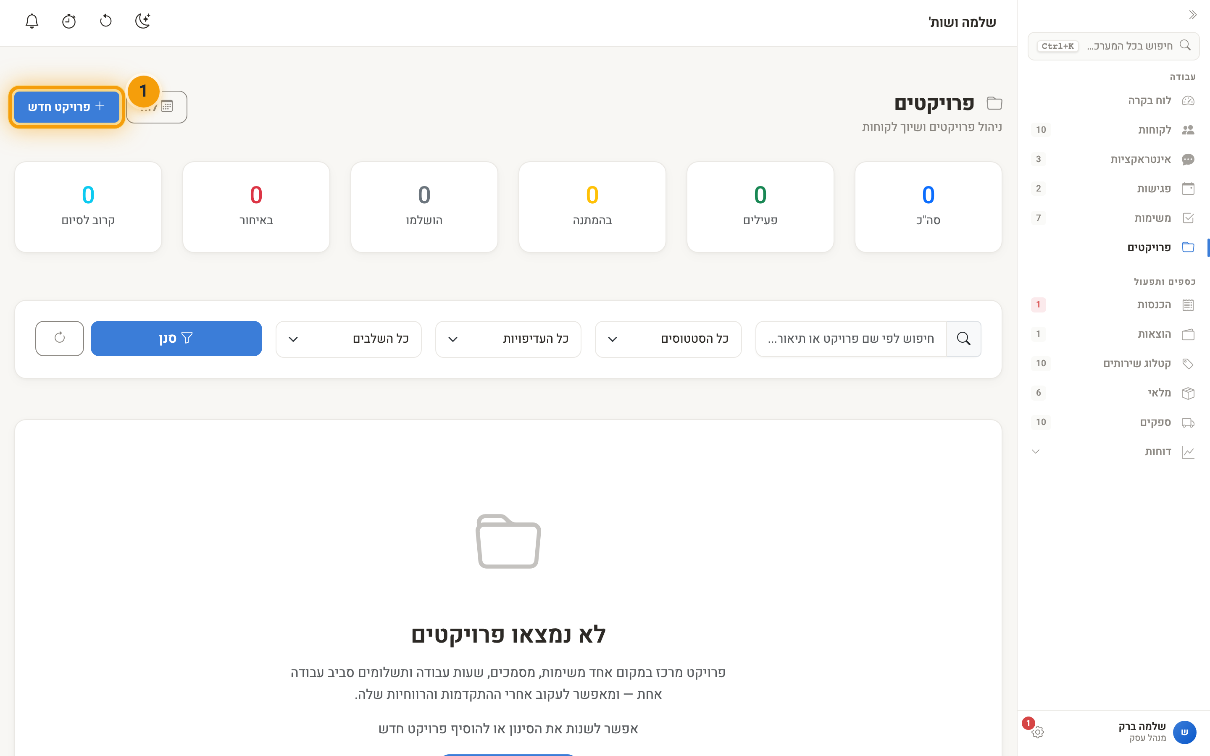Focus the חיפוש בכל המערכת search box
This screenshot has width=1210, height=756.
pyautogui.click(x=1113, y=46)
